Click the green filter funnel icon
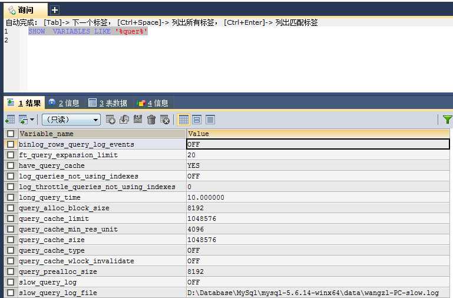The width and height of the screenshot is (453, 298). click(447, 119)
